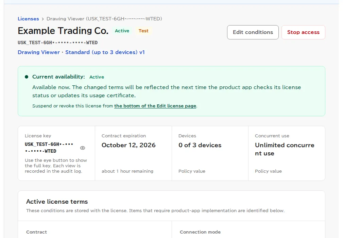Click the masked license key in License key card
Image resolution: width=343 pixels, height=238 pixels.
[x=49, y=148]
